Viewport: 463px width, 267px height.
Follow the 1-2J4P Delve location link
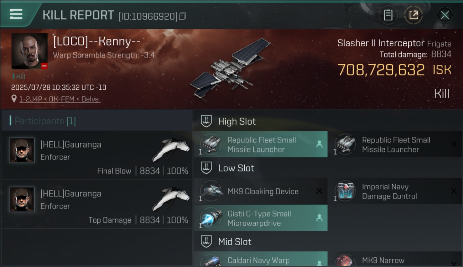coord(59,99)
